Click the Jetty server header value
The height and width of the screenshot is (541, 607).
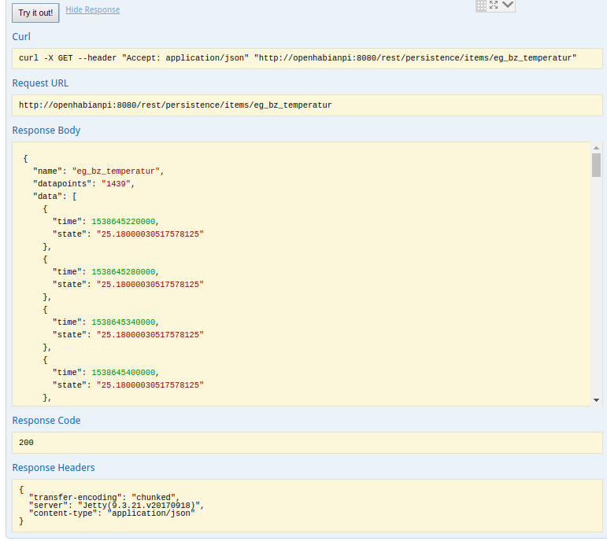coord(139,505)
